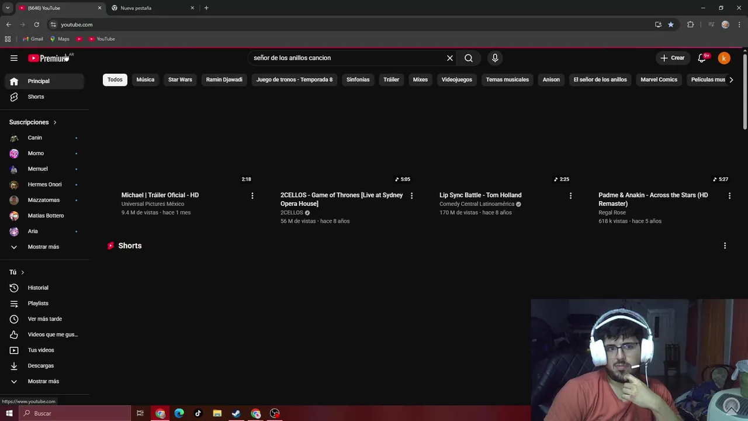748x421 pixels.
Task: Open the Momo channel subscription
Action: coord(44,153)
